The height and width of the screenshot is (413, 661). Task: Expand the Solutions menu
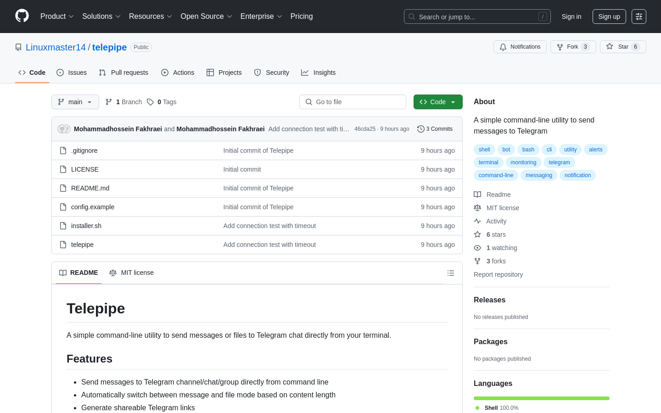tap(101, 17)
